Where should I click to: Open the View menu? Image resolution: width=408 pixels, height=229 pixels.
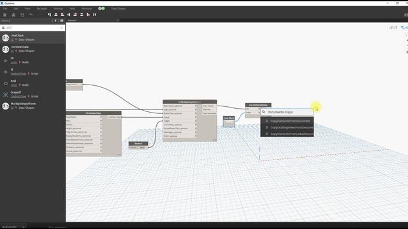(27, 8)
